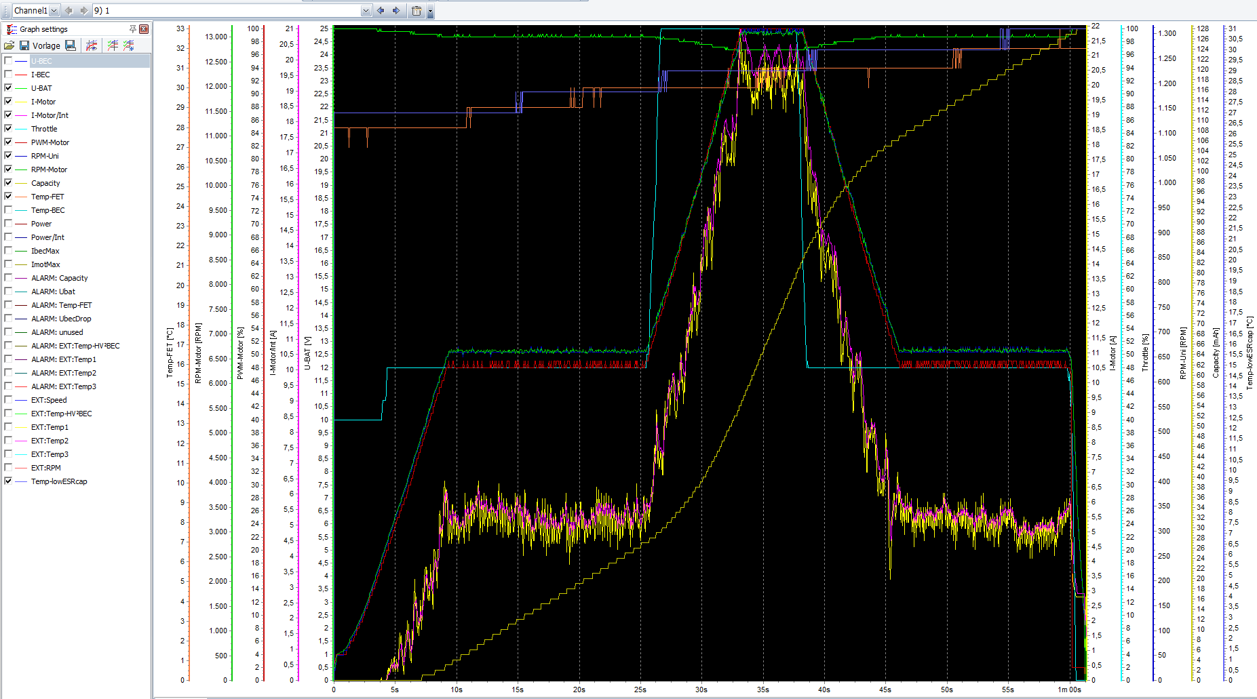
Task: Click the 30s mark on time axis
Action: [x=701, y=690]
